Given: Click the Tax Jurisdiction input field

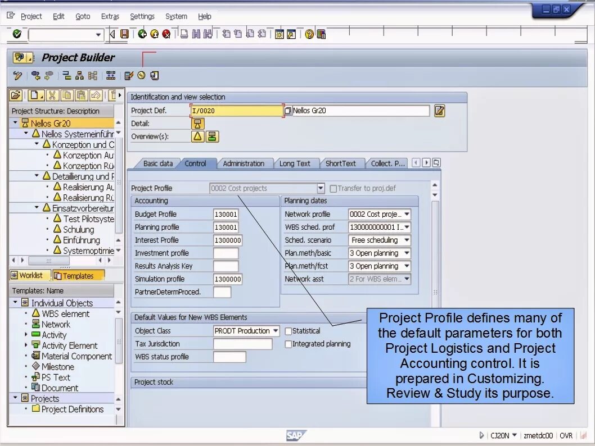Looking at the screenshot, I should [242, 344].
